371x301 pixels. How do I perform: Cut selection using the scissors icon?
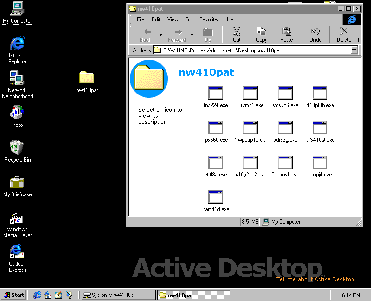click(237, 35)
